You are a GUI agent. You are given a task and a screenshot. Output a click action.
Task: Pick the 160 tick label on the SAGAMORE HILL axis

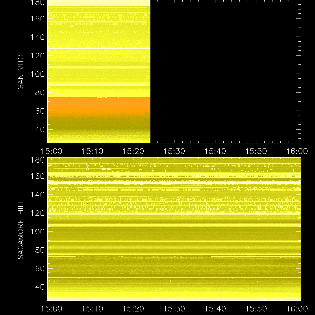37,176
